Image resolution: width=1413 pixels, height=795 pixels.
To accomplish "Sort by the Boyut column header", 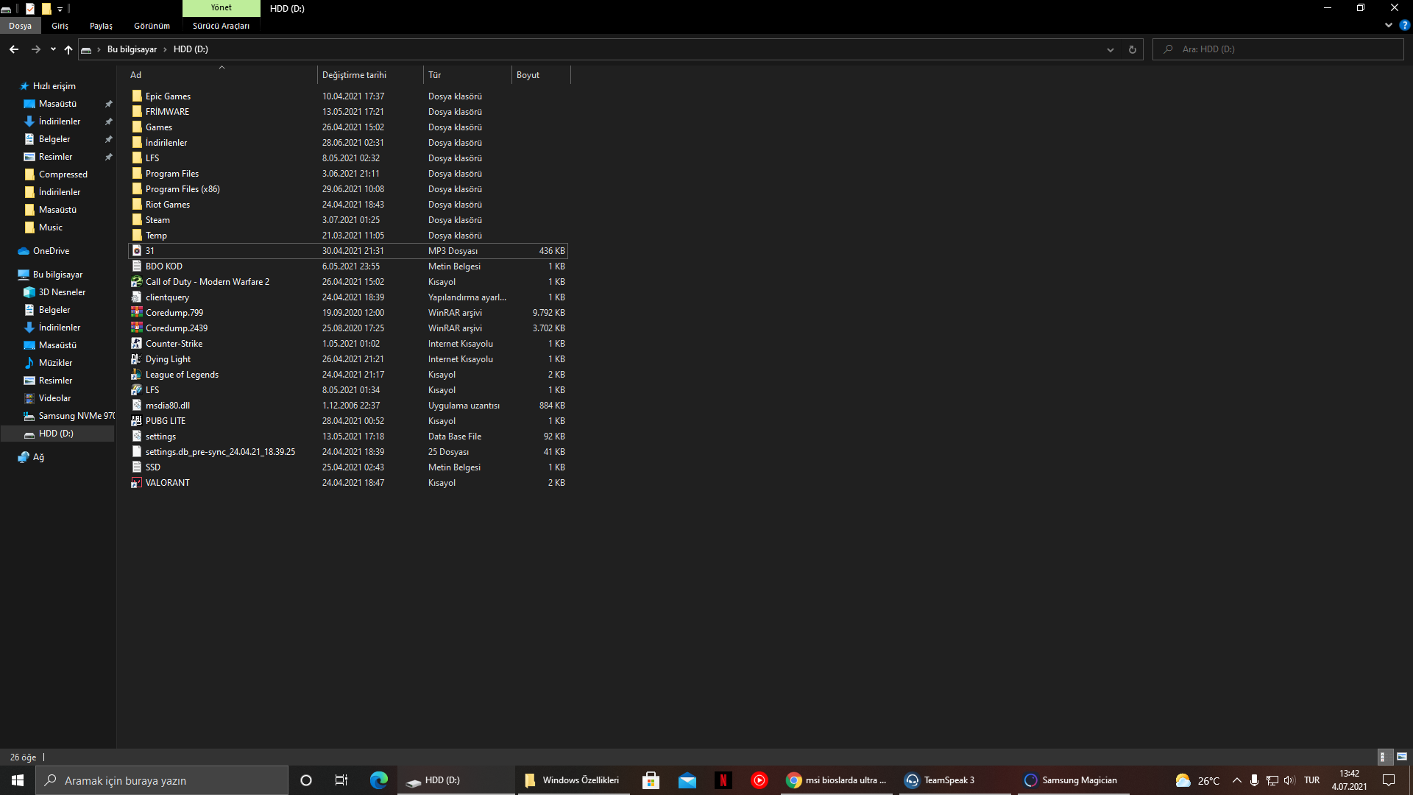I will [x=541, y=75].
